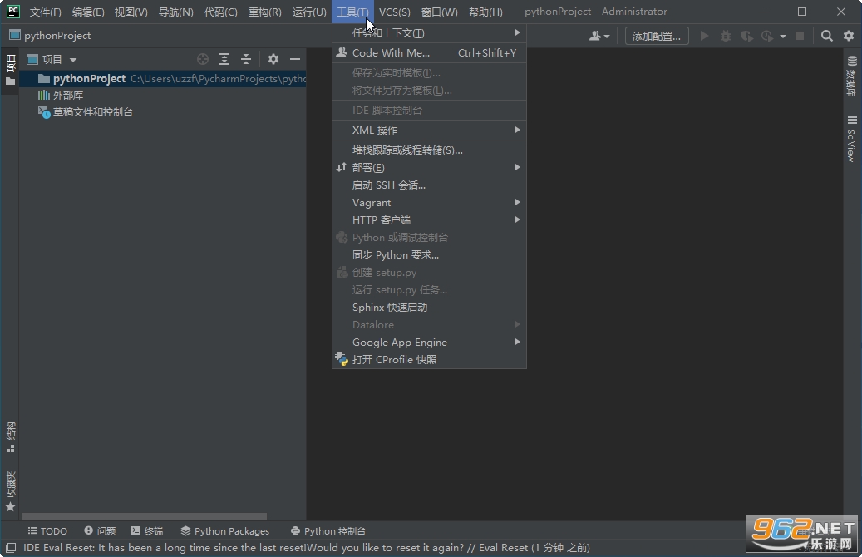
Task: Open the Favorites star side tab
Action: coord(11,491)
